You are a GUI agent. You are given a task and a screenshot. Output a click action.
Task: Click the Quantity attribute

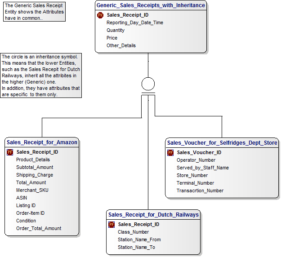116,30
